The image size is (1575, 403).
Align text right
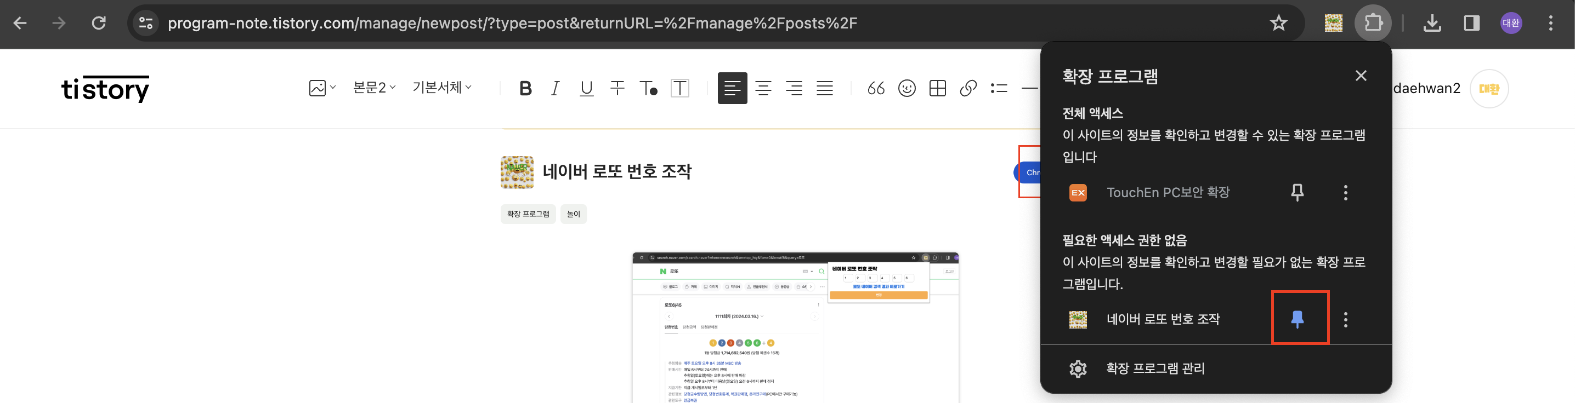(x=794, y=89)
